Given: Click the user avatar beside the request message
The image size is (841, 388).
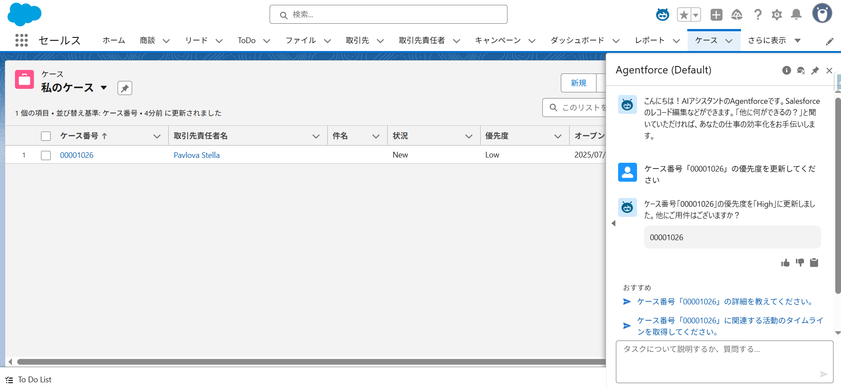Looking at the screenshot, I should (x=627, y=172).
